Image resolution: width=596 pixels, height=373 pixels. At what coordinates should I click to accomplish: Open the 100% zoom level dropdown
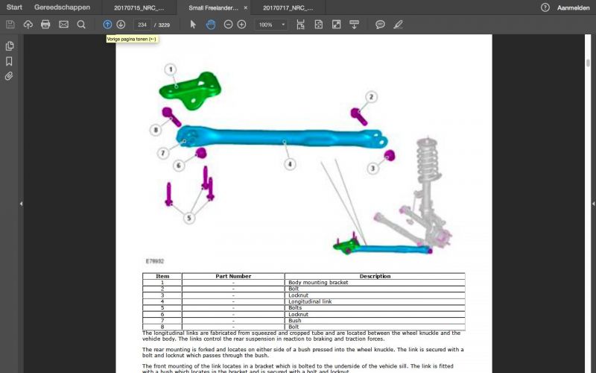[x=271, y=25]
